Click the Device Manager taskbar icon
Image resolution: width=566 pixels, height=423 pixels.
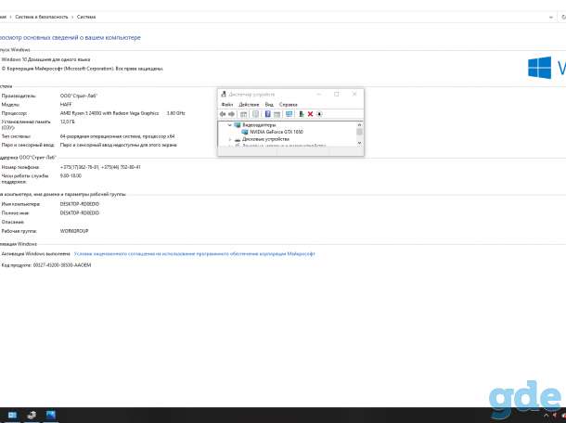32,415
